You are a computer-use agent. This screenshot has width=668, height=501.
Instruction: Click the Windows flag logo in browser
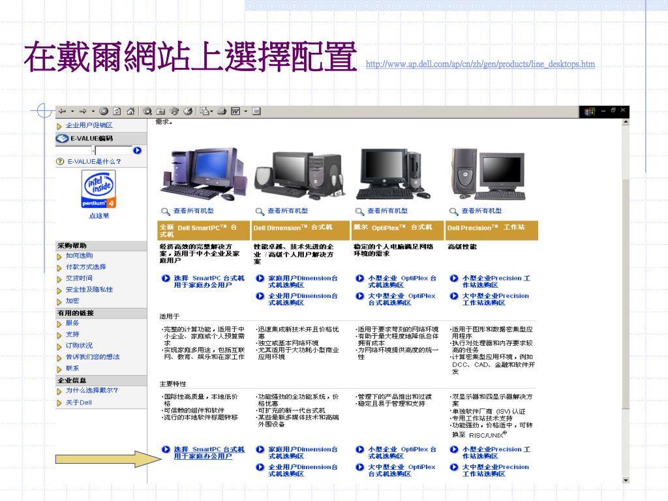tap(589, 112)
